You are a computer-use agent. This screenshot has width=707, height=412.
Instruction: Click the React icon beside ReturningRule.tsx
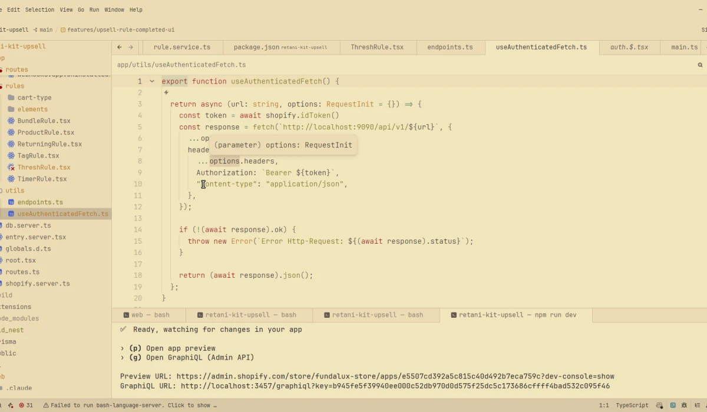pos(11,144)
